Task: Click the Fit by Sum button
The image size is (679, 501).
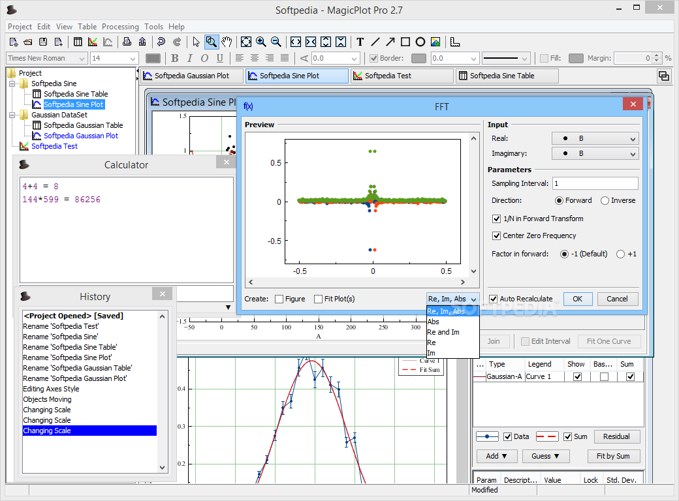Action: [x=613, y=456]
